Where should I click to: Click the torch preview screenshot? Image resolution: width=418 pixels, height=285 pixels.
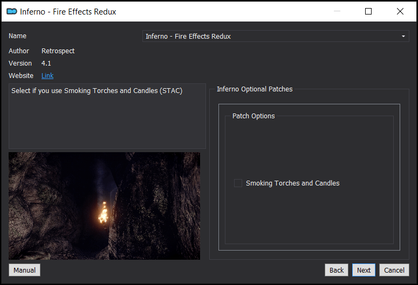click(x=104, y=206)
